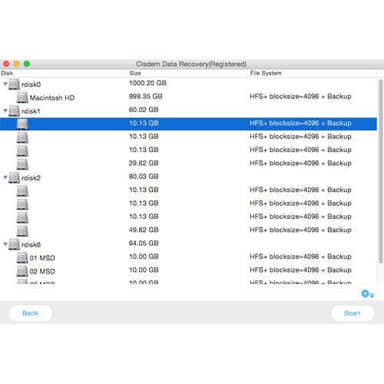
Task: Click the 10.00 GB size in 02 MSD row
Action: pos(144,270)
